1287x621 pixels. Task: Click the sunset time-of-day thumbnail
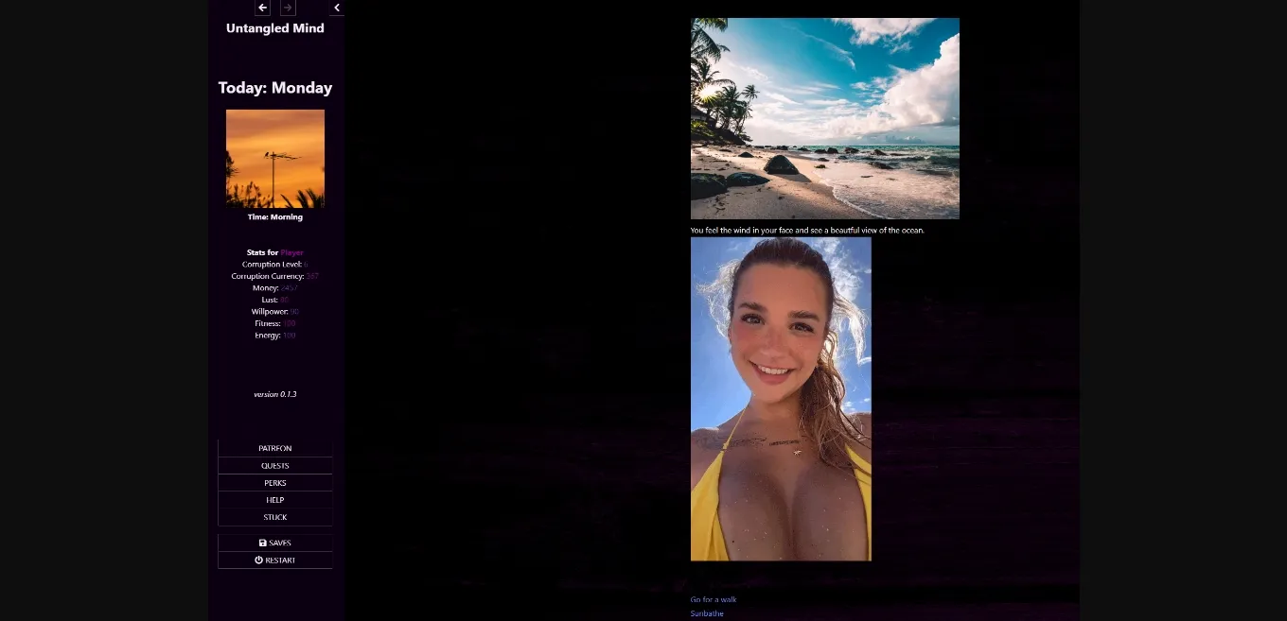pyautogui.click(x=274, y=158)
